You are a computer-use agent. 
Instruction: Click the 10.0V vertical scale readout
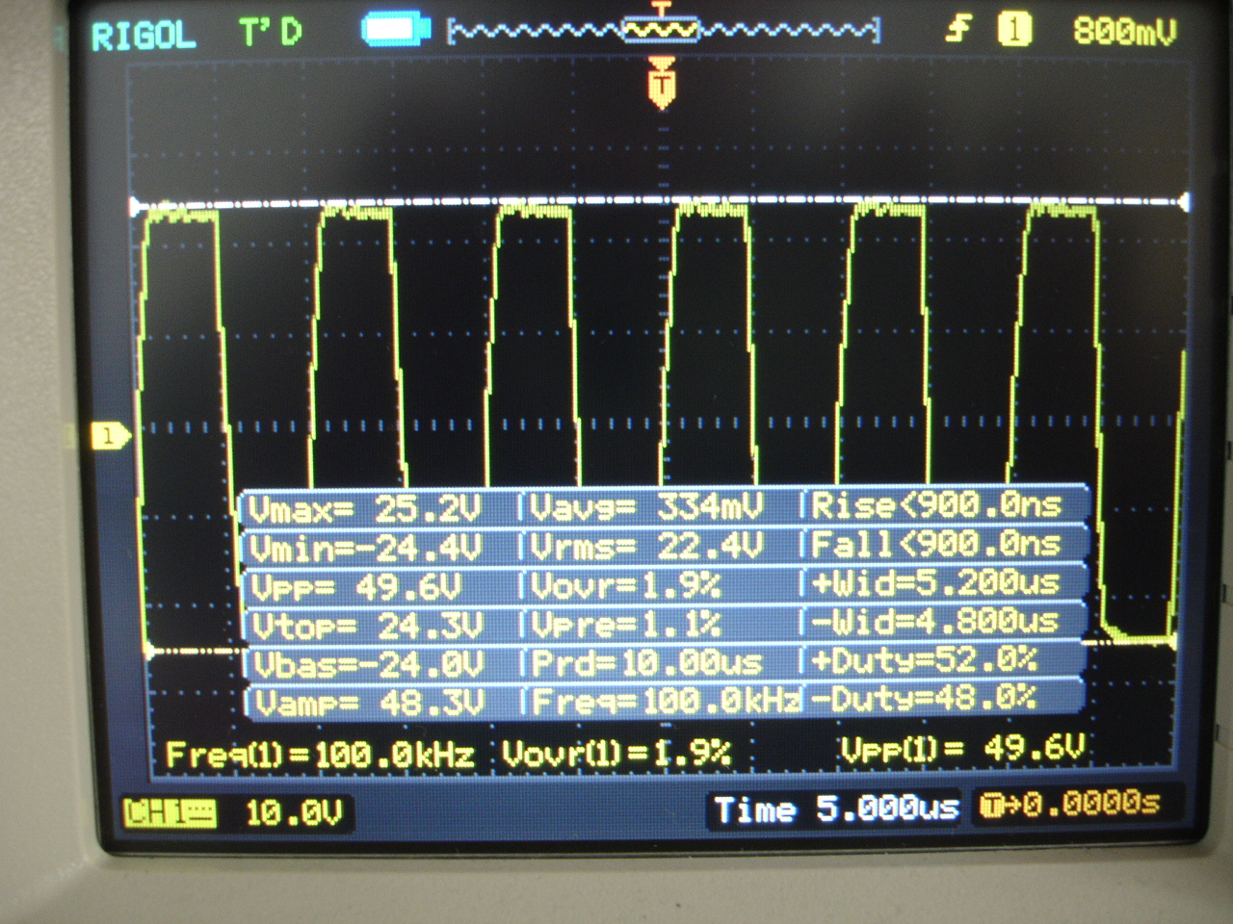[293, 814]
